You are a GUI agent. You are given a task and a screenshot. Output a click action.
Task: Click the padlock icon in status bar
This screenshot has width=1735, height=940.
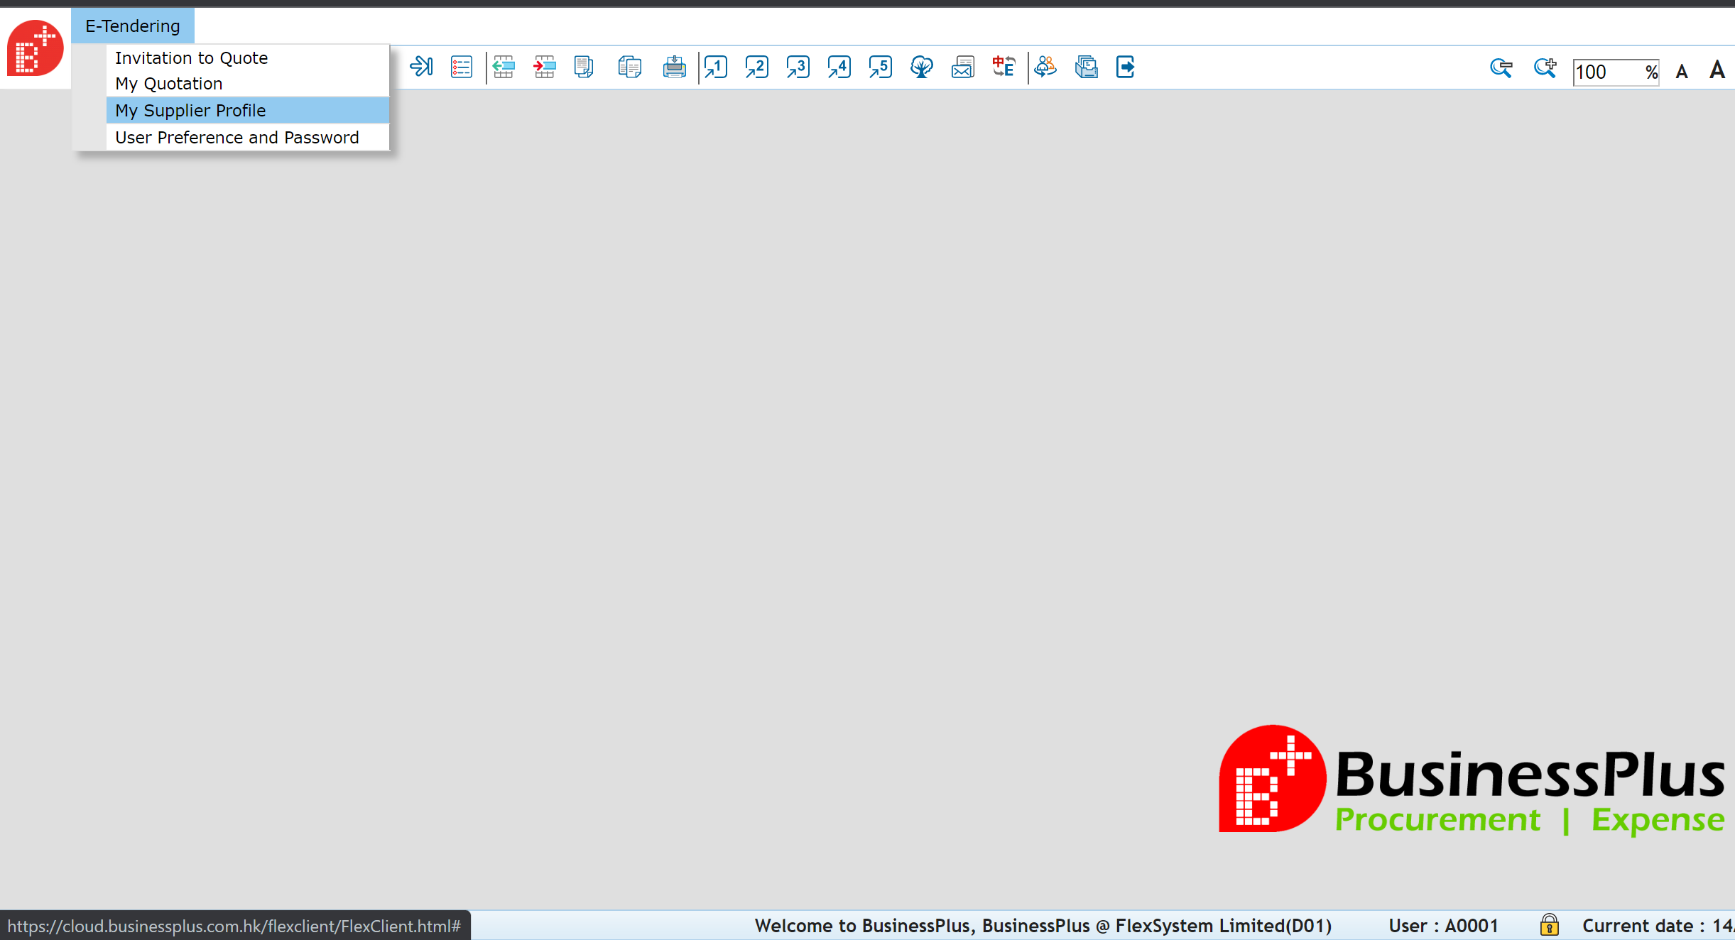tap(1549, 924)
